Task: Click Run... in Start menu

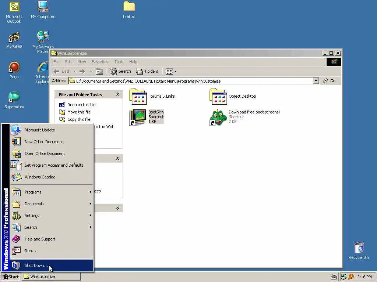Action: tap(52, 251)
